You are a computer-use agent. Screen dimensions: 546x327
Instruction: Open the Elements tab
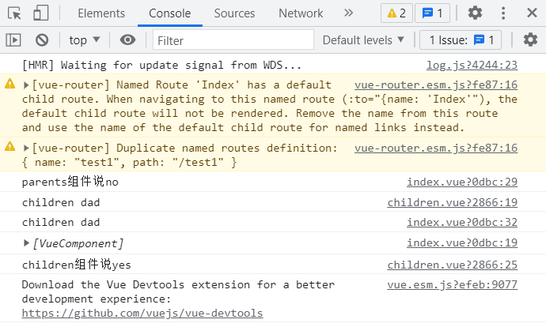pos(101,13)
